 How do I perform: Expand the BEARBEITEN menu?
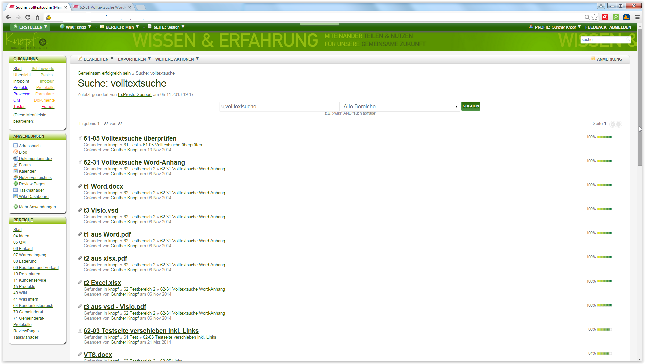click(96, 59)
